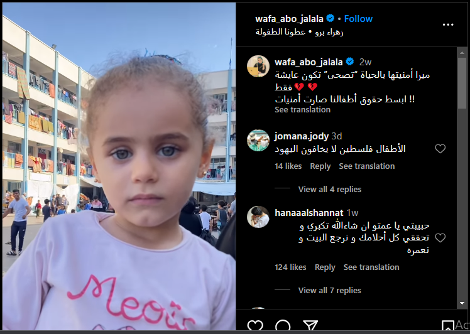Like the post with heart icon at bottom
470x334 pixels.
coord(255,326)
